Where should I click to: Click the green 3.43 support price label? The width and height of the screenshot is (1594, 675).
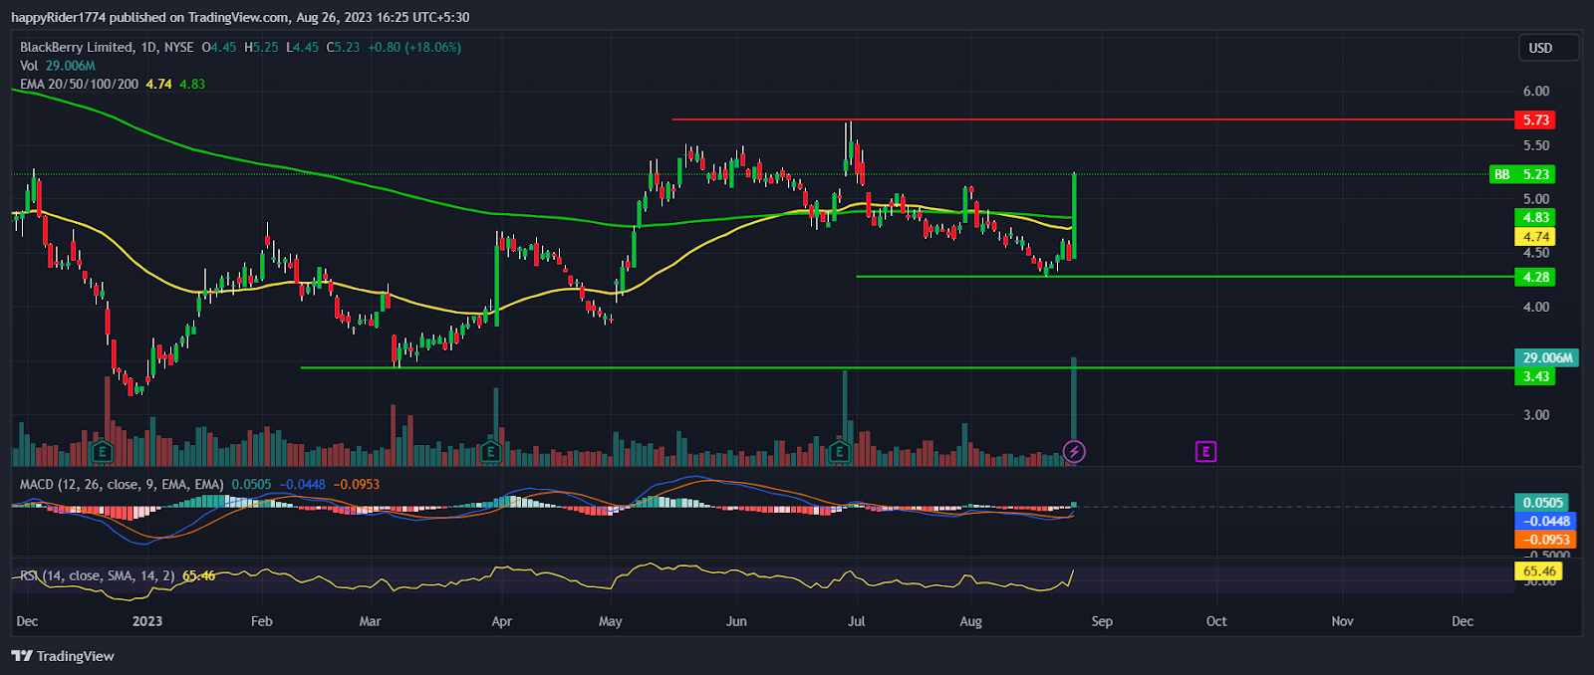(1535, 376)
